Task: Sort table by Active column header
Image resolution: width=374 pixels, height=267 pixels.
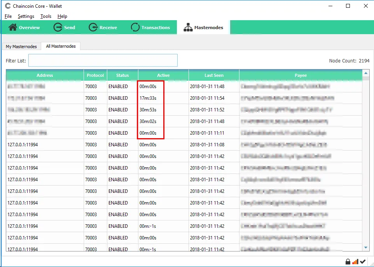Action: click(163, 75)
